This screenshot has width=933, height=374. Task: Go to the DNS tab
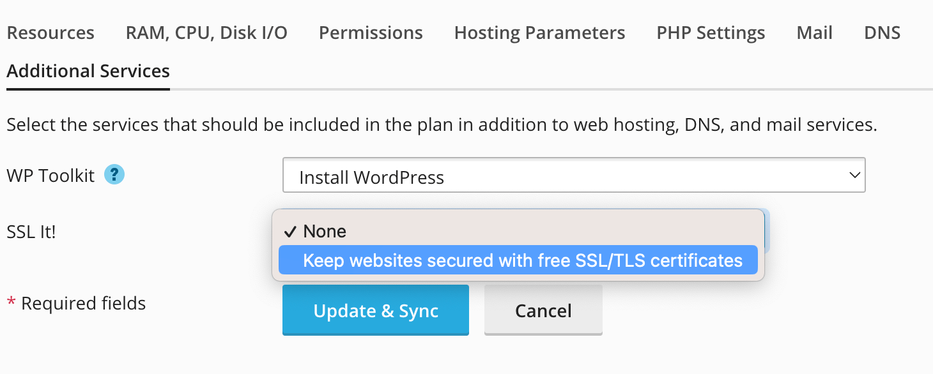tap(882, 33)
